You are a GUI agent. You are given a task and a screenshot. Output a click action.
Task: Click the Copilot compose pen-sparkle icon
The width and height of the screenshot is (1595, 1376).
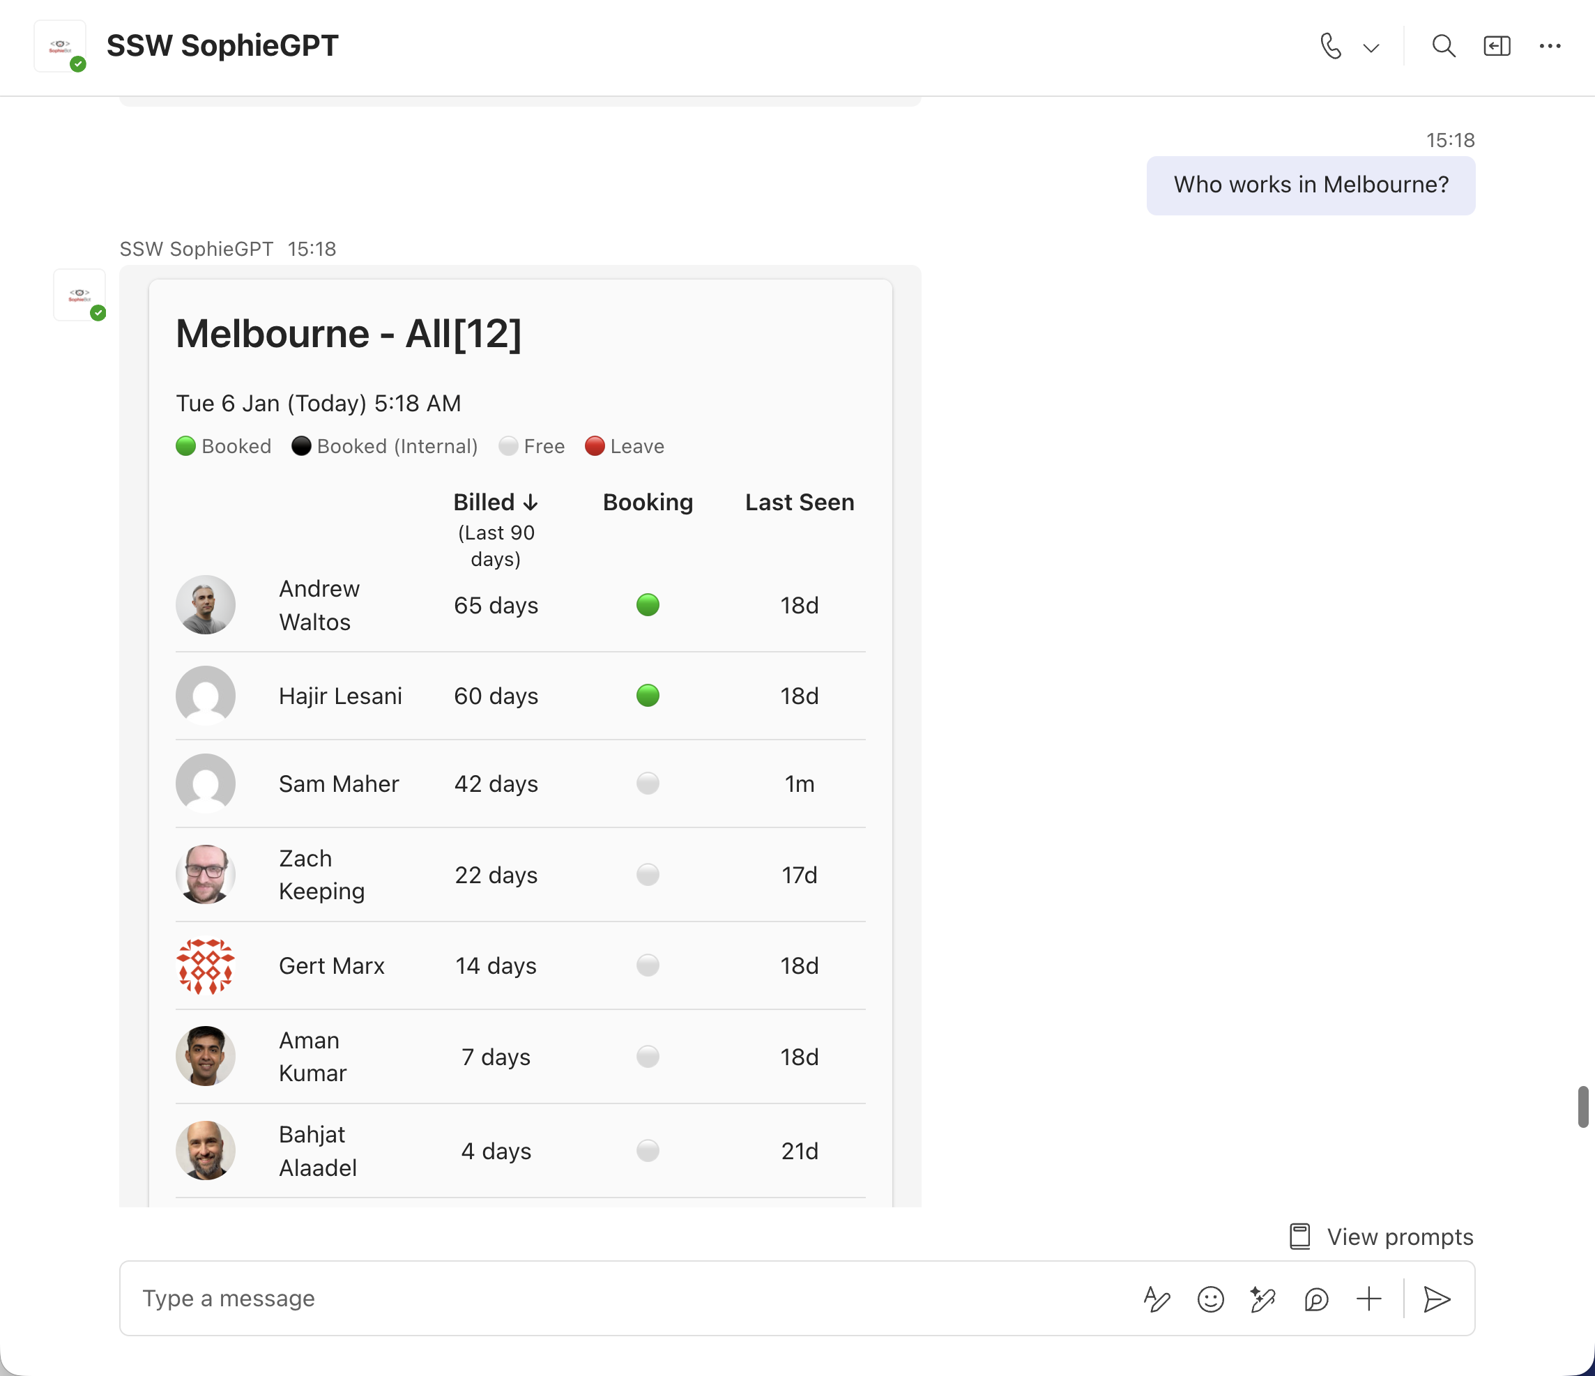1262,1299
